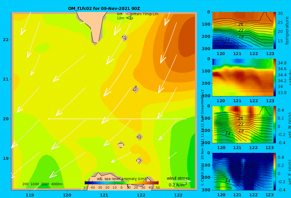Click the '200' depth contour legend entry
Image resolution: width=291 pixels, height=198 pixels.
click(x=25, y=184)
